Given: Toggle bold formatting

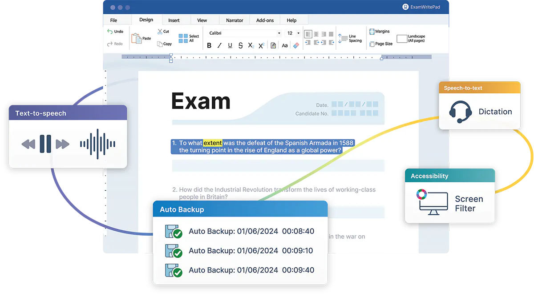Looking at the screenshot, I should point(209,45).
